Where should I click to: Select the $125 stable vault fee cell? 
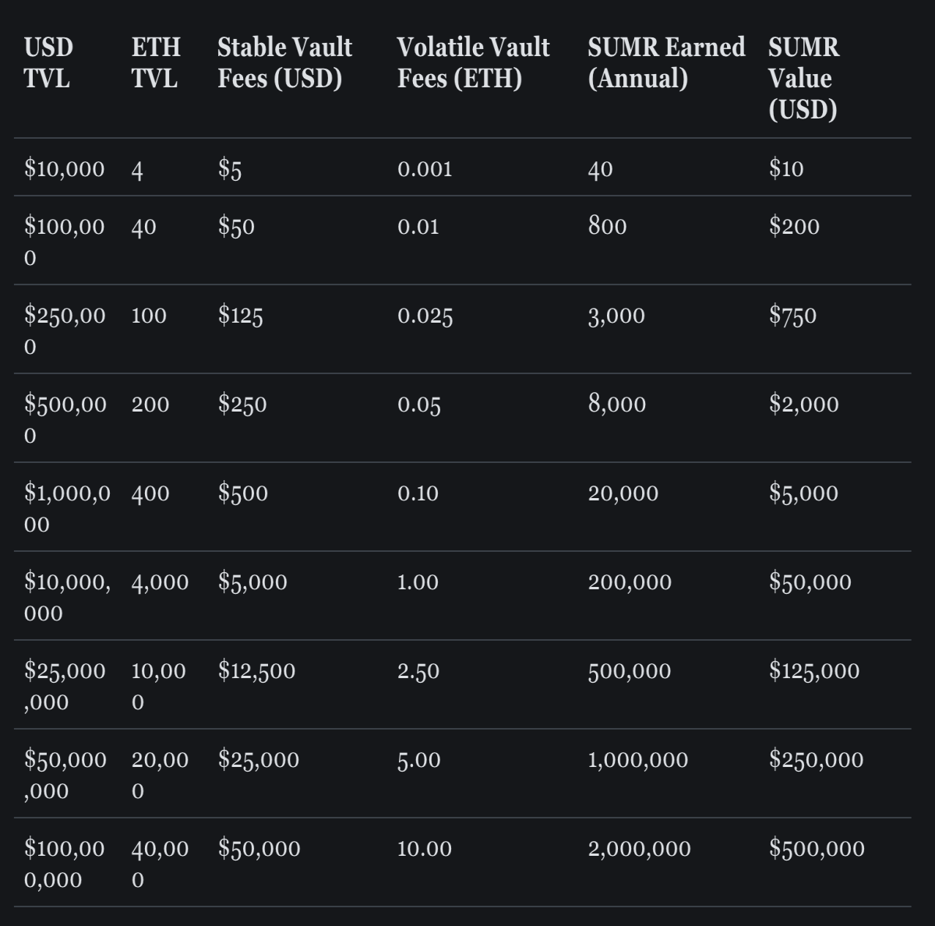click(240, 315)
